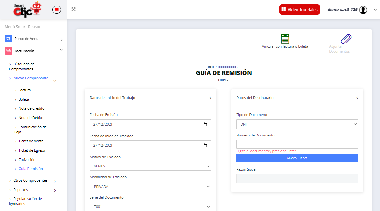The image size is (380, 211).
Task: Click the Vincular con factura o boleta icon
Action: 285,39
